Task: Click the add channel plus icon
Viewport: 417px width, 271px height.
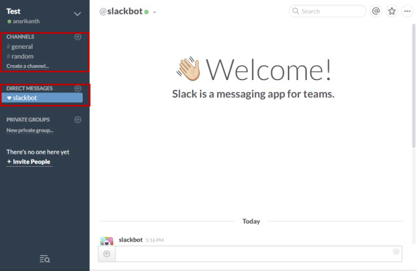Action: [78, 36]
